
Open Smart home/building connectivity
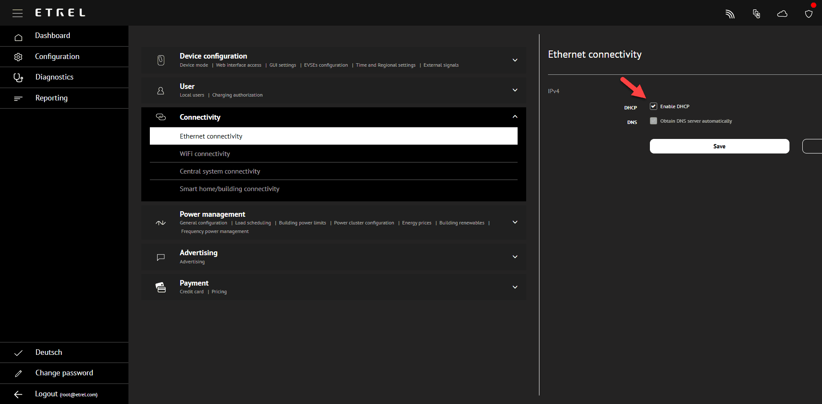(229, 189)
